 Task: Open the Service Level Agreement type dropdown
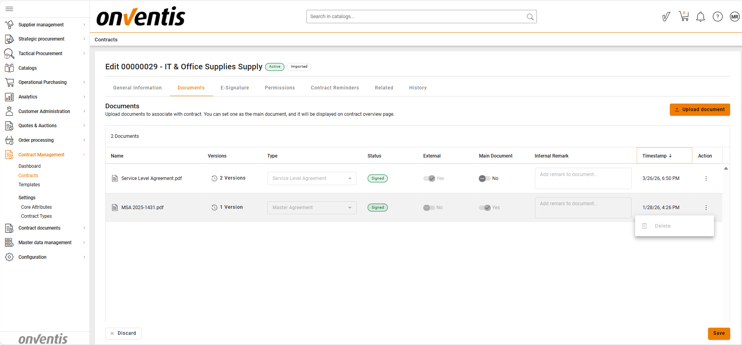pyautogui.click(x=312, y=178)
